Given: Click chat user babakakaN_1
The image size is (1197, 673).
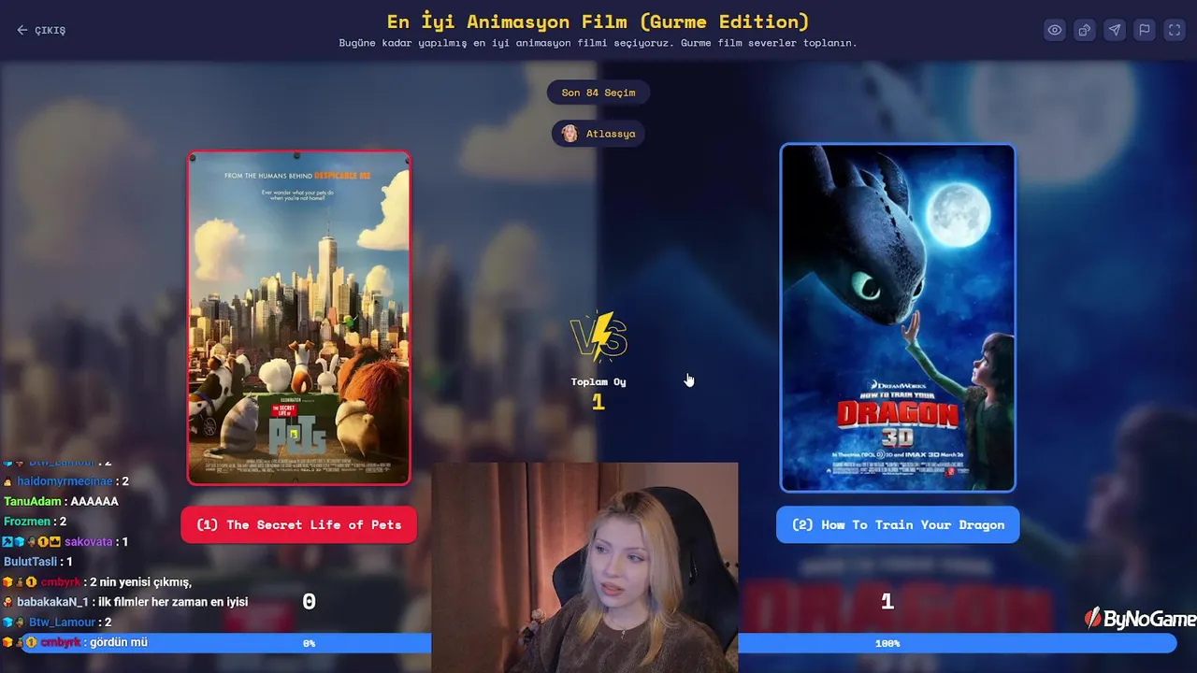Looking at the screenshot, I should point(52,602).
